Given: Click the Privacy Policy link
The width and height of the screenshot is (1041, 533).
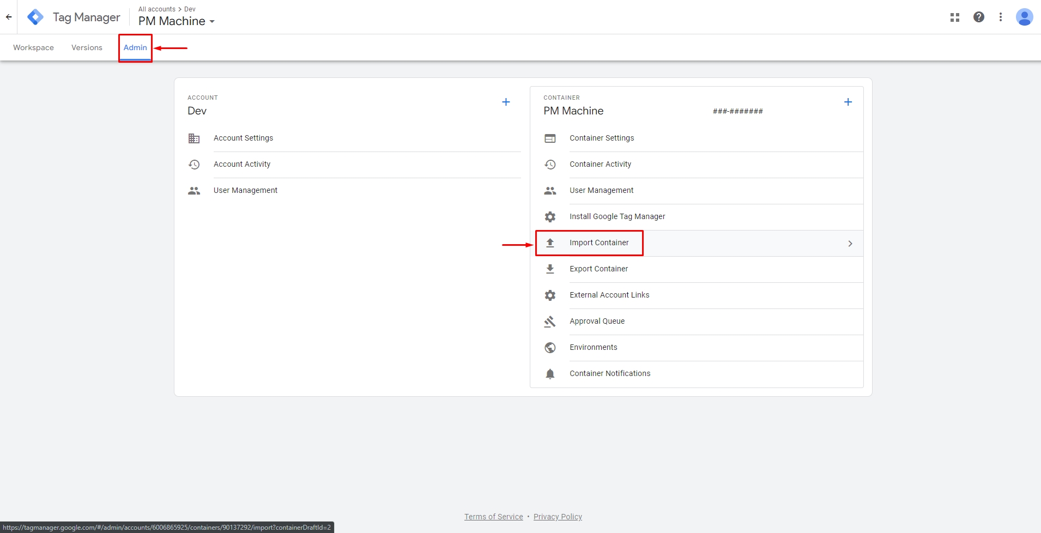Looking at the screenshot, I should pyautogui.click(x=558, y=517).
